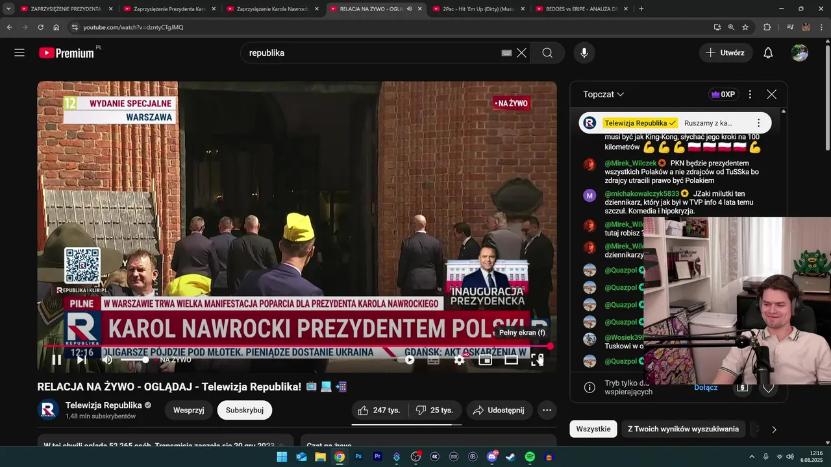The height and width of the screenshot is (467, 831).
Task: Open Super Chat dollar icon
Action: (742, 387)
